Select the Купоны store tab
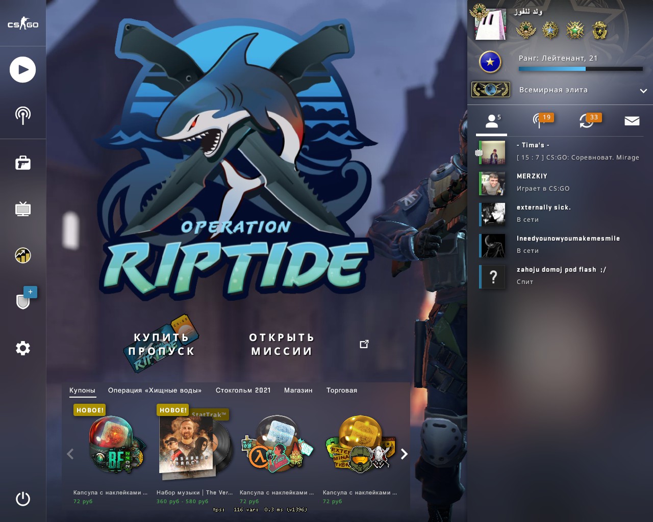This screenshot has width=653, height=522. tap(82, 390)
